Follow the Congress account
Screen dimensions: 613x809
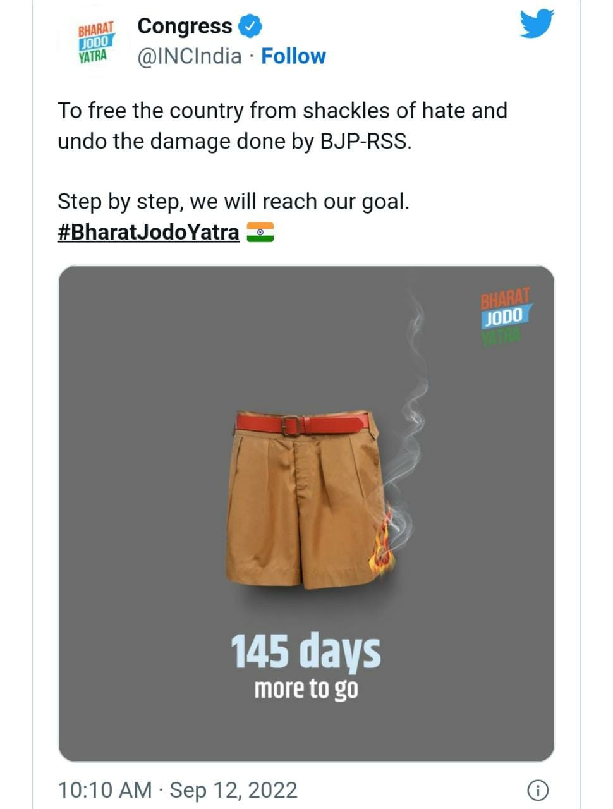click(x=293, y=56)
